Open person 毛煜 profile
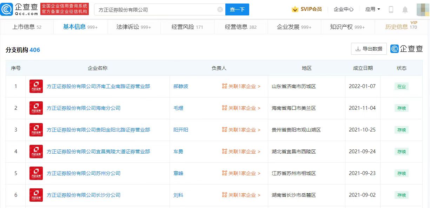 178,108
